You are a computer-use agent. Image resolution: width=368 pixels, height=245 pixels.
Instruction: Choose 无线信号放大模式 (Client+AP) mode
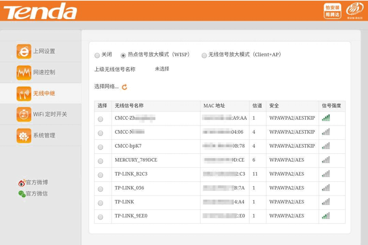click(x=204, y=55)
